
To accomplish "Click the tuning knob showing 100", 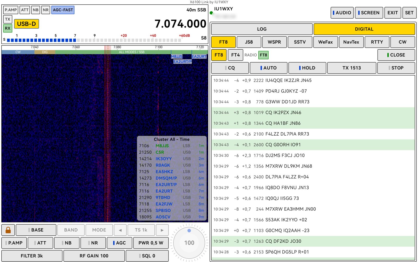I will [189, 243].
